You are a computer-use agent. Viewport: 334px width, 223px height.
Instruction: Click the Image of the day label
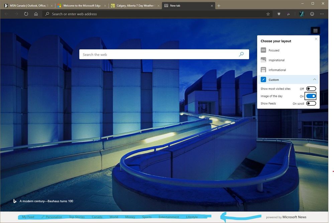coord(271,96)
